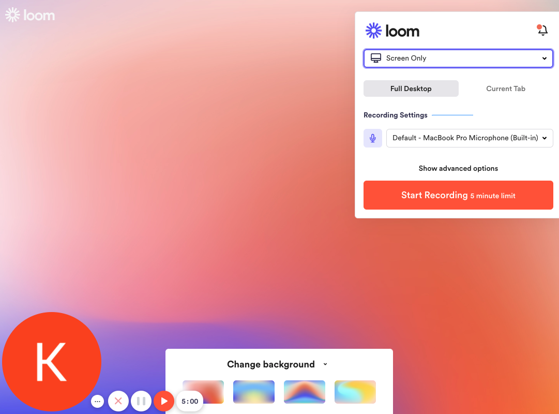The image size is (559, 414).
Task: Choose the orange peak gradient background thumbnail
Action: pos(305,392)
